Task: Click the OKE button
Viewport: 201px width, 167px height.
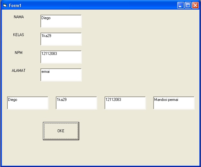Action: click(x=61, y=131)
